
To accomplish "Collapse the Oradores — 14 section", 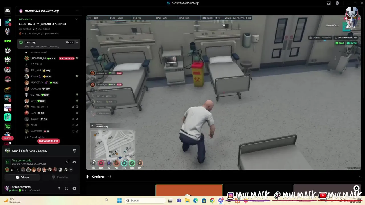I will [x=360, y=177].
